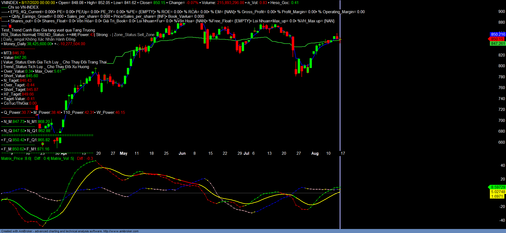Select the Aug label on date axis
Viewport: 506px width, 233px height.
click(x=315, y=153)
